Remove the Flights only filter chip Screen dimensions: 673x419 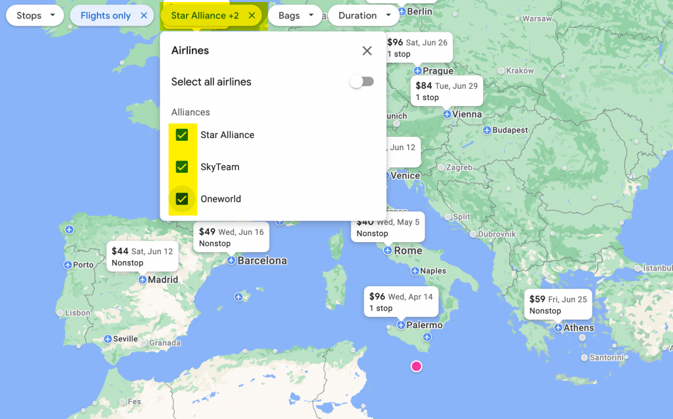pos(144,15)
